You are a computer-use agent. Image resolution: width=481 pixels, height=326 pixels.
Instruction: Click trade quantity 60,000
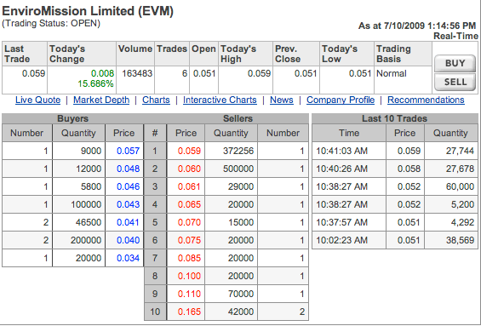(x=460, y=186)
